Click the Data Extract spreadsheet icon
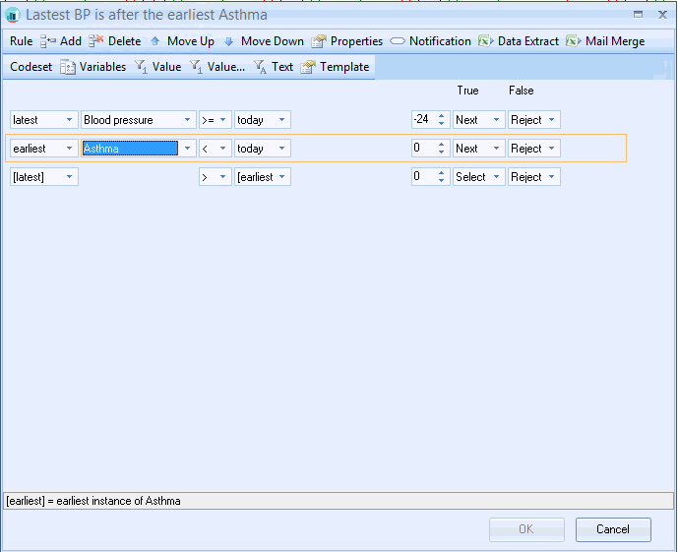Screen dimensions: 678x552 point(485,41)
